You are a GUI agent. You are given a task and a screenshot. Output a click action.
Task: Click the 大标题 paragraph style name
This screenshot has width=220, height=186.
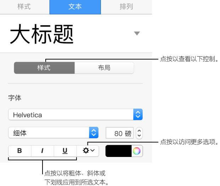[x=42, y=35]
